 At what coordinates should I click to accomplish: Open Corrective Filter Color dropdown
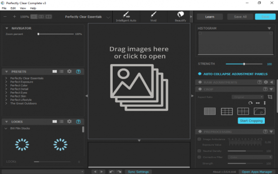point(250,157)
